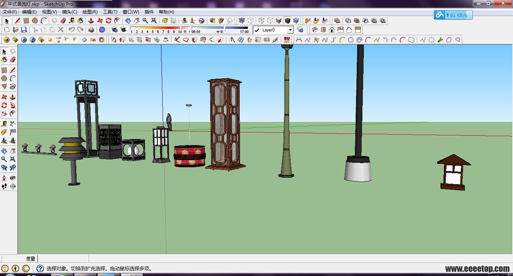Viewport: 513px width, 276px height.
Task: Open the 视图(V) menu
Action: coord(49,12)
